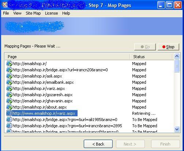Select the bridge.aspx?rgm=&url=ali1985&ramz=0 entry
The height and width of the screenshot is (151, 184).
(x=65, y=120)
